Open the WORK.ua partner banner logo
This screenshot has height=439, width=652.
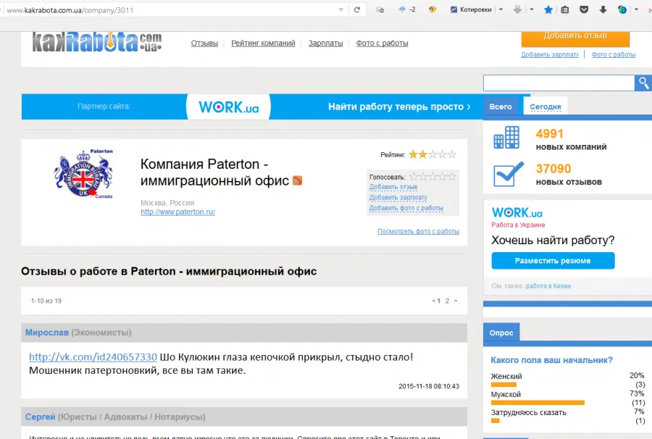[229, 106]
